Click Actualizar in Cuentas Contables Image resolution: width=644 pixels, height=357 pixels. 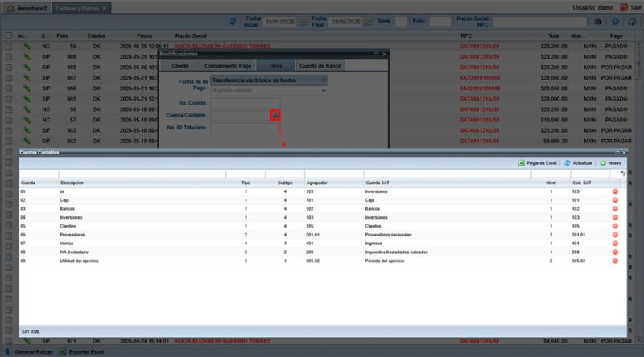click(x=578, y=163)
